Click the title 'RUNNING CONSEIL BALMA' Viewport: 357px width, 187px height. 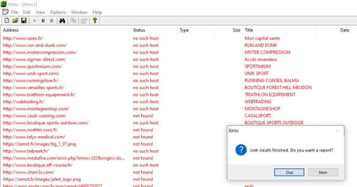(x=272, y=80)
